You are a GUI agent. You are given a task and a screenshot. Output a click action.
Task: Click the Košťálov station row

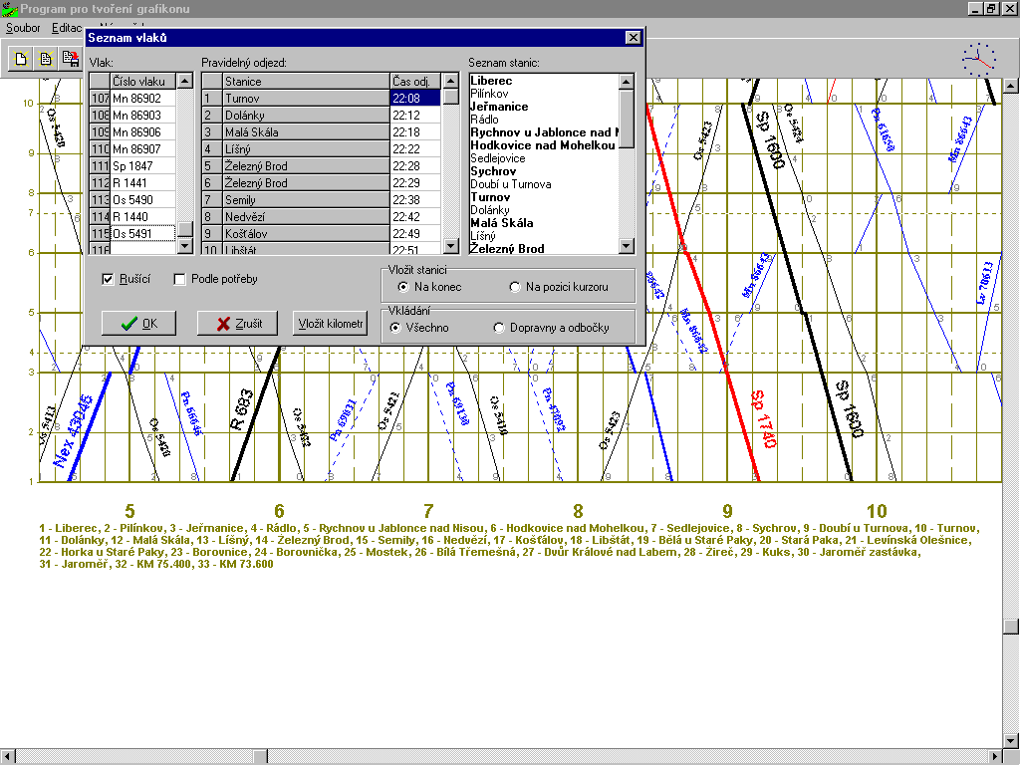coord(306,233)
